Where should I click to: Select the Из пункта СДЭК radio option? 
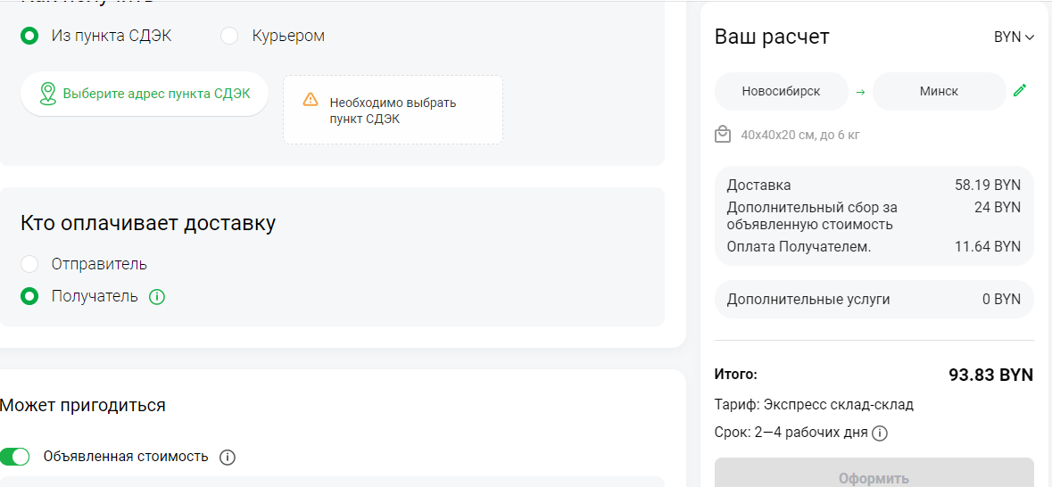(x=29, y=36)
